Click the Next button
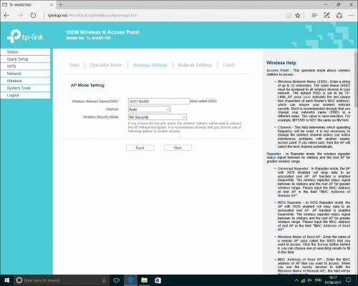The height and width of the screenshot is (286, 358). coord(178,148)
